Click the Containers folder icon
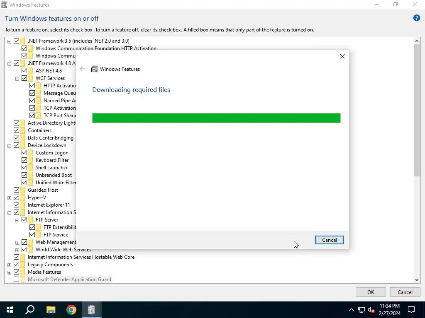The image size is (425, 318). [23, 130]
